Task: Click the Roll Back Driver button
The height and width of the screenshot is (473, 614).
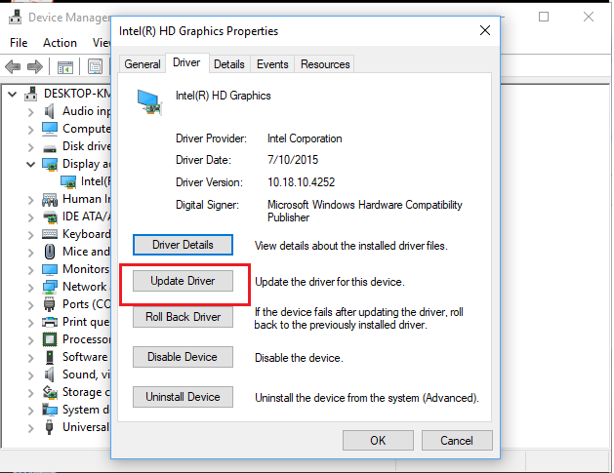Action: [x=183, y=317]
